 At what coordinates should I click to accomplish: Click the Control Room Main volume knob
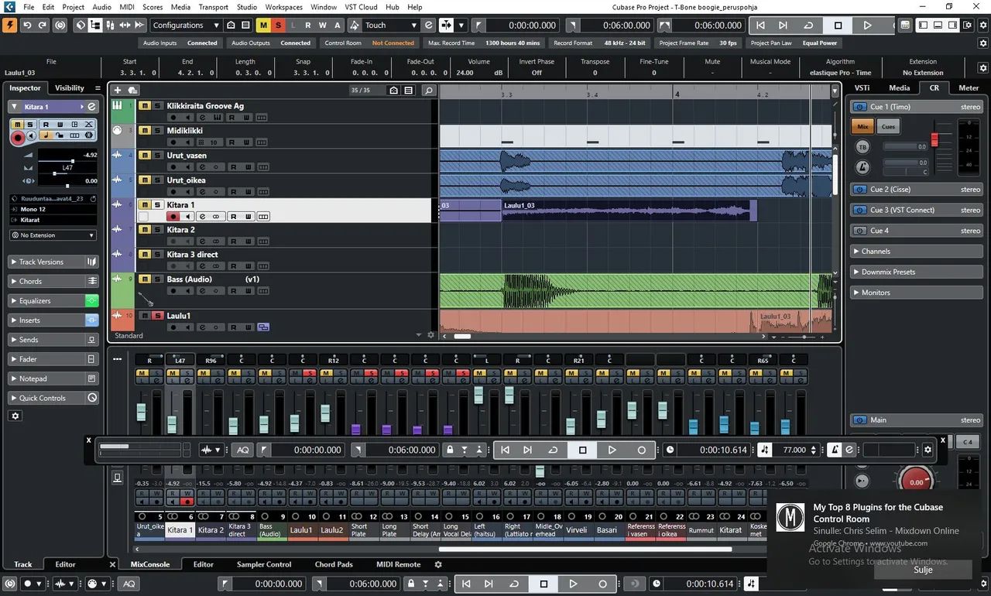(x=917, y=481)
